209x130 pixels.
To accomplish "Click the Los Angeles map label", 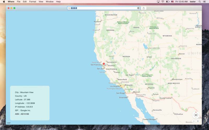I will pyautogui.click(x=115, y=86).
